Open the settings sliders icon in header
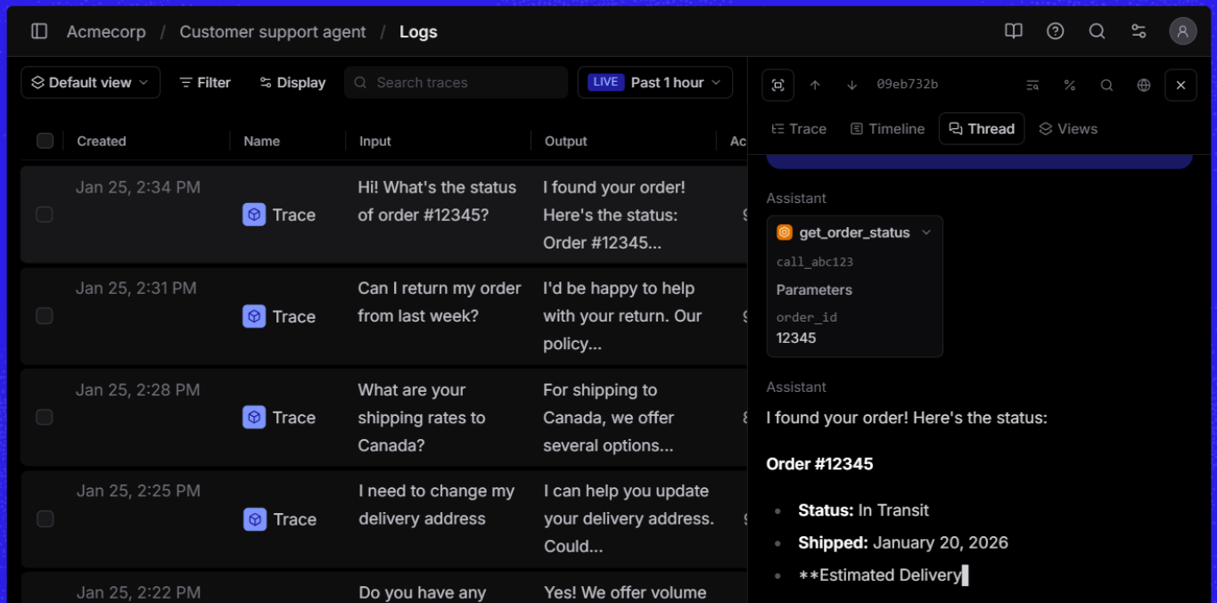This screenshot has height=603, width=1217. point(1139,31)
